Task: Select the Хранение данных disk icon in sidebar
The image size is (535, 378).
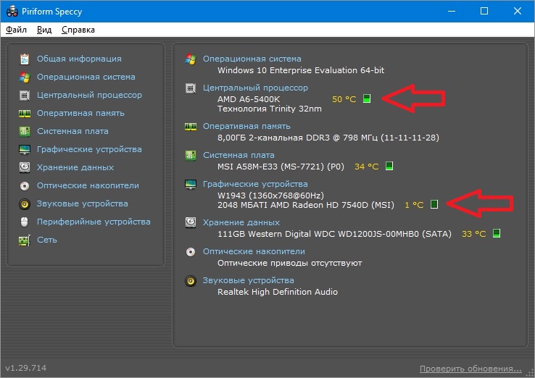Action: click(25, 167)
